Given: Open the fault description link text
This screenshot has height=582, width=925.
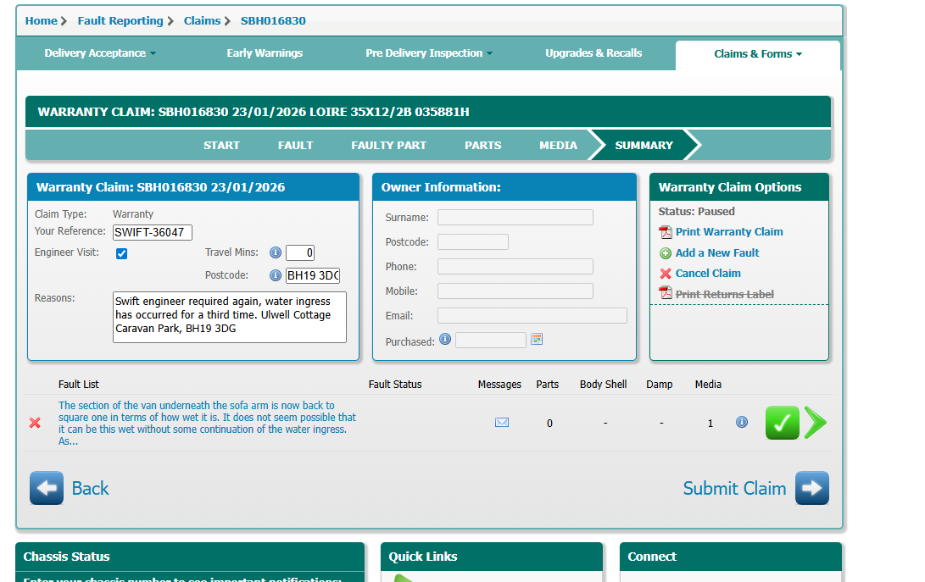Looking at the screenshot, I should click(207, 424).
